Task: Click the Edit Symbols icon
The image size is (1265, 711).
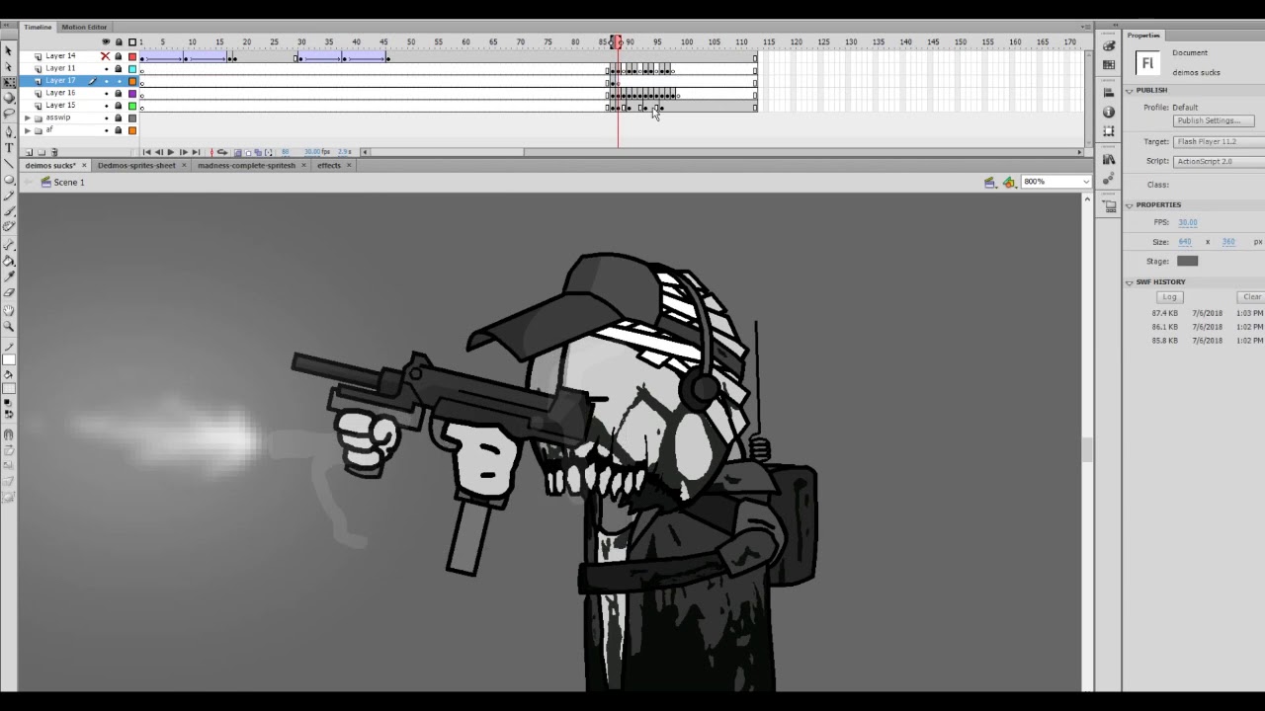Action: (x=1009, y=182)
